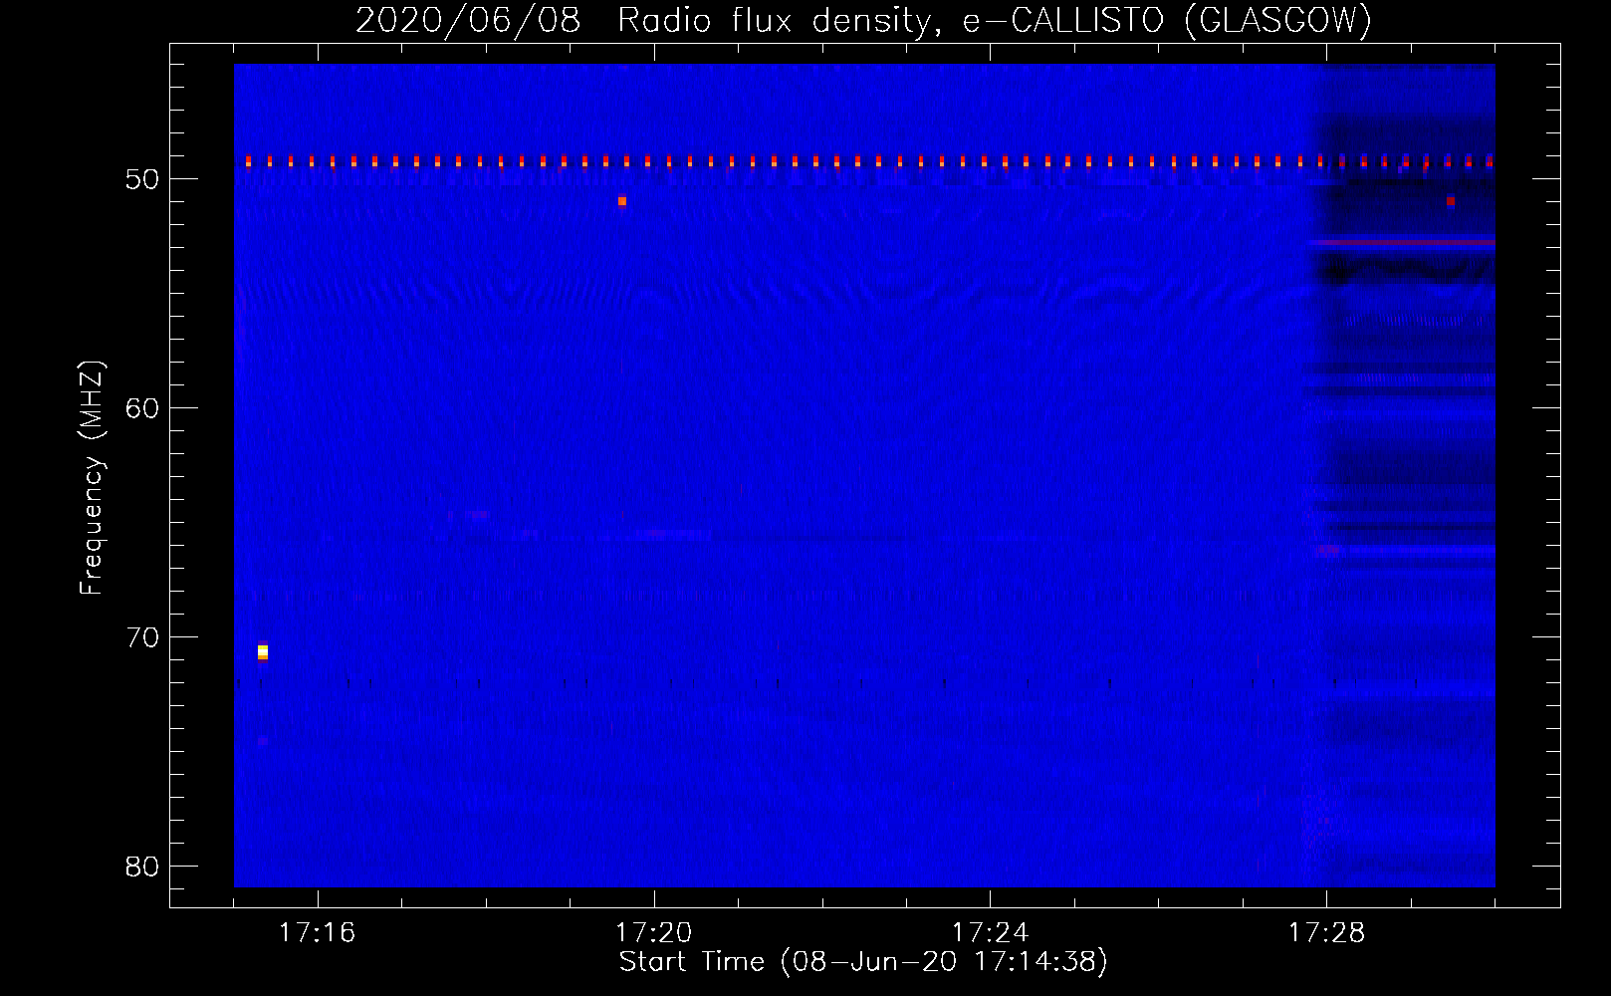This screenshot has width=1611, height=996.
Task: Click the 17:20 time tick label
Action: point(653,933)
